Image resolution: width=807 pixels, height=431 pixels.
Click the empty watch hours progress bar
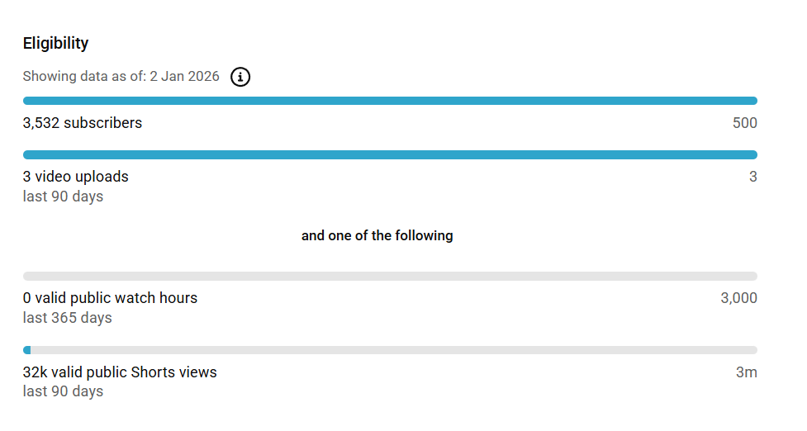390,276
